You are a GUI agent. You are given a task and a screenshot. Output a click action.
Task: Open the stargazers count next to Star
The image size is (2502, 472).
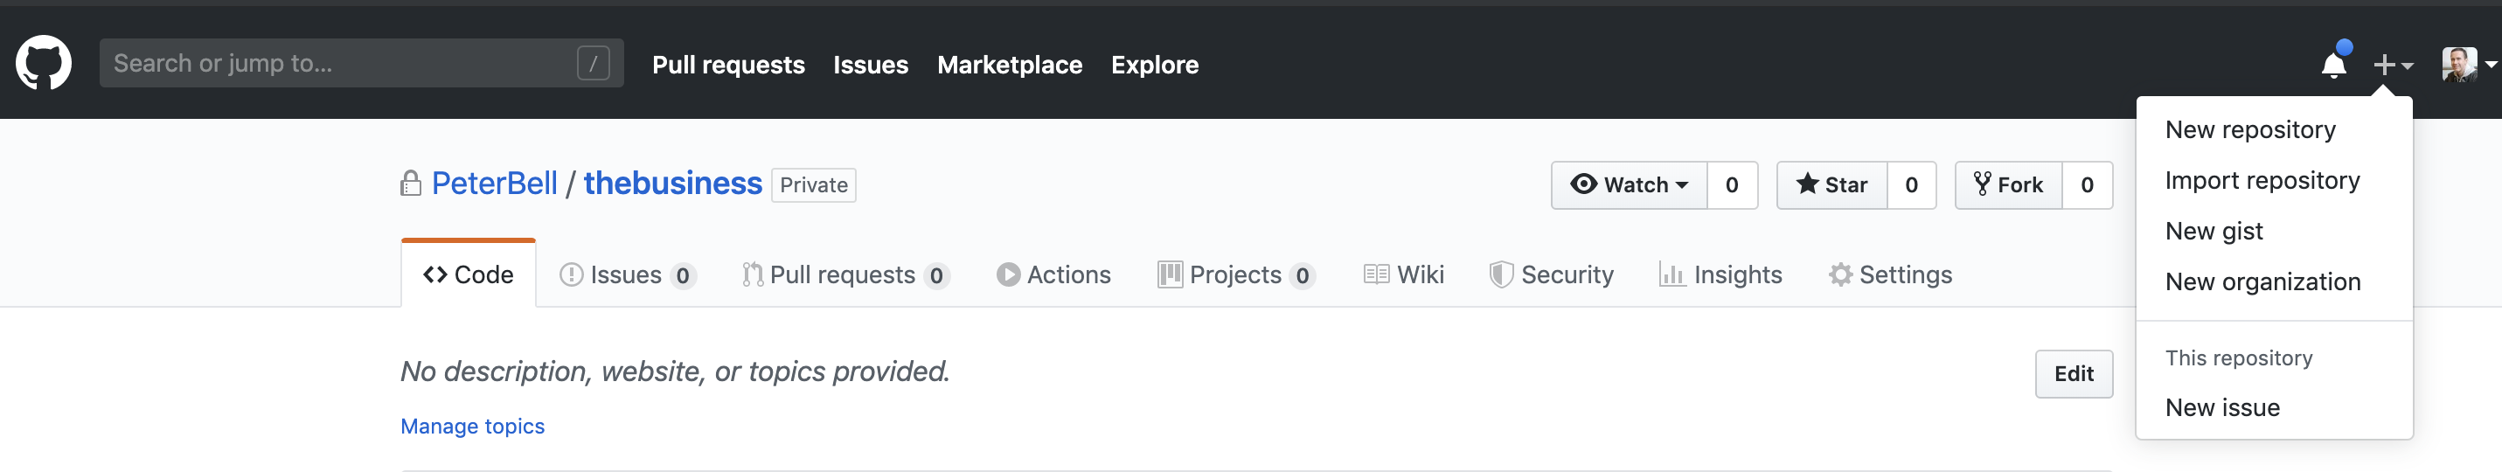pyautogui.click(x=1911, y=184)
